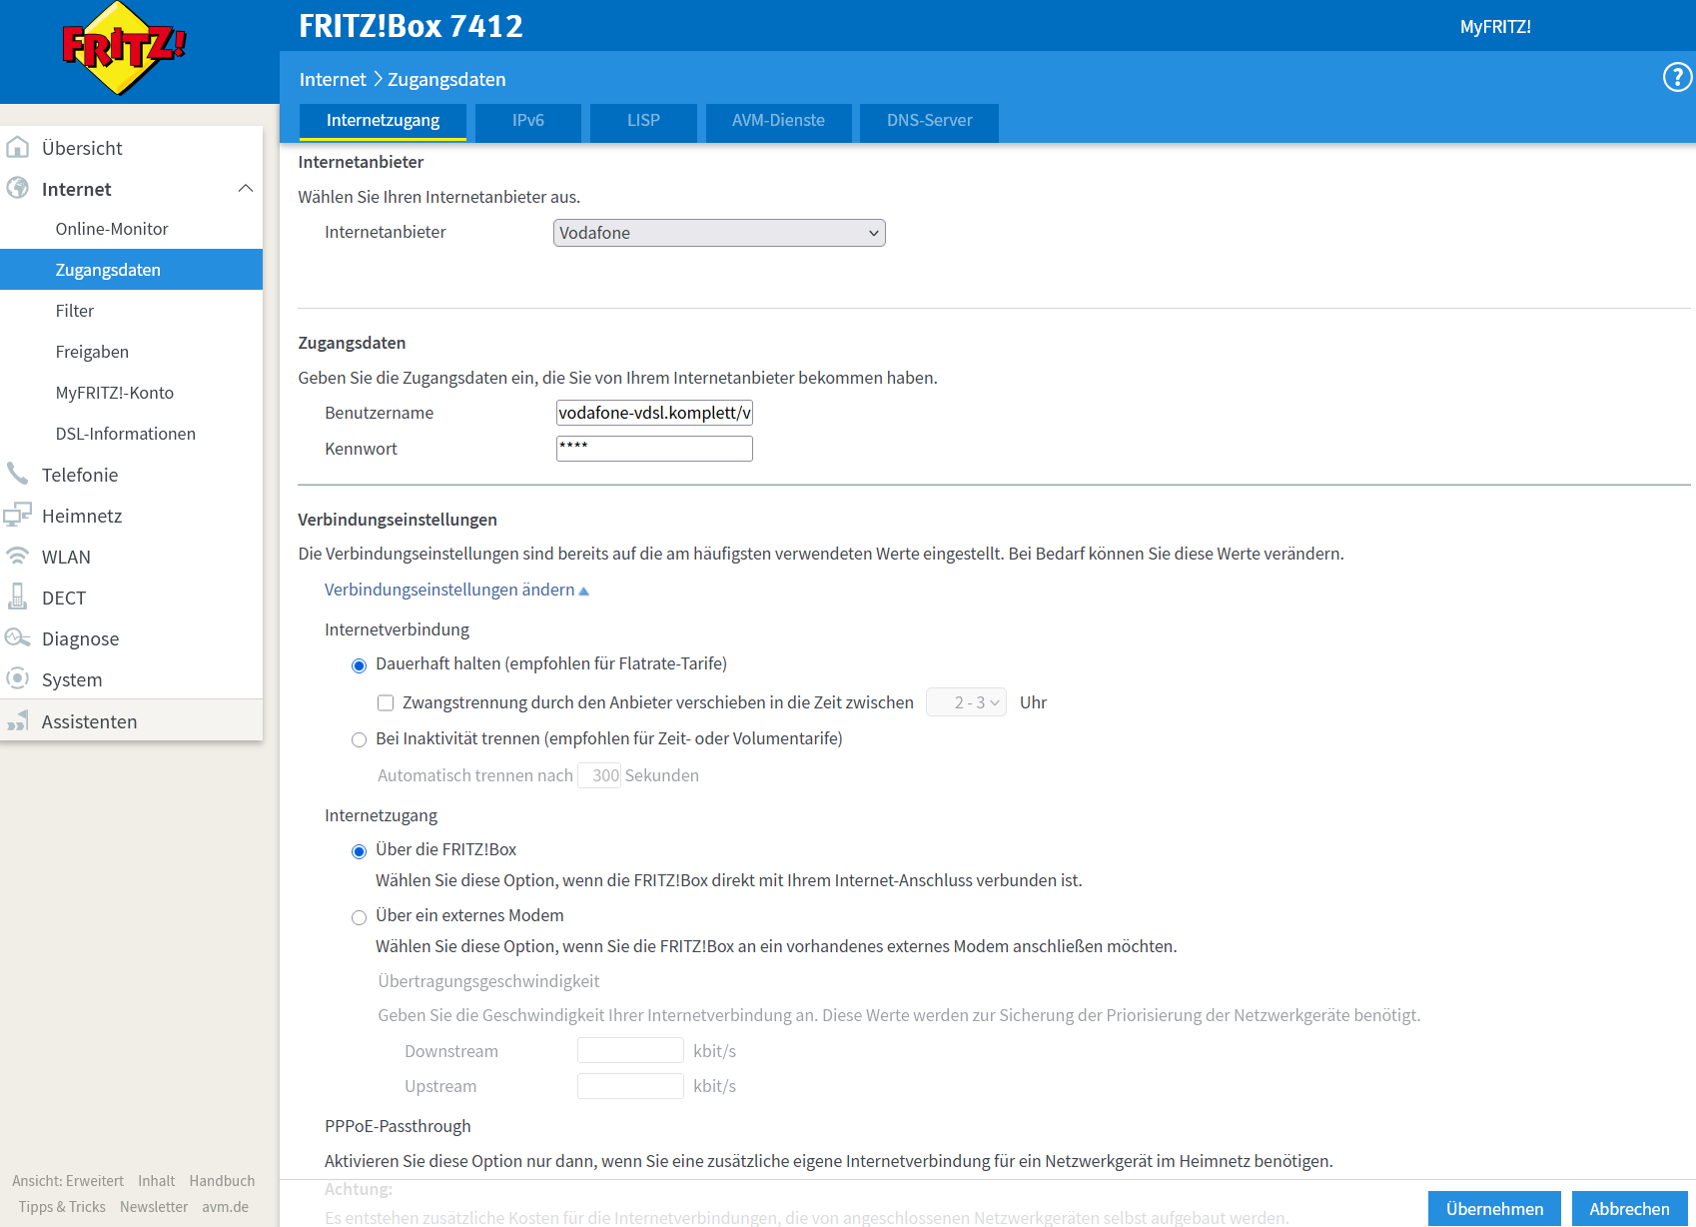Collapse Verbindungseinstellungen ändern section
This screenshot has height=1227, width=1696.
click(x=456, y=590)
